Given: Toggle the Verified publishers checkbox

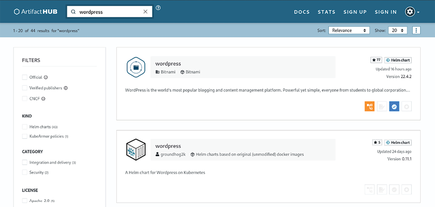Looking at the screenshot, I should [25, 88].
